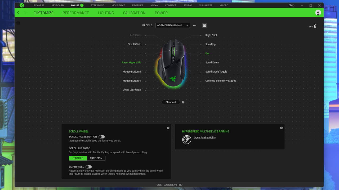
Task: Switch to POWER subtab
Action: (161, 13)
